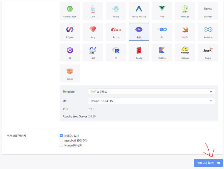Image resolution: width=224 pixels, height=169 pixels.
Task: Open the OS dropdown showing Ubuntu 18.04 LTS
Action: [x=152, y=101]
